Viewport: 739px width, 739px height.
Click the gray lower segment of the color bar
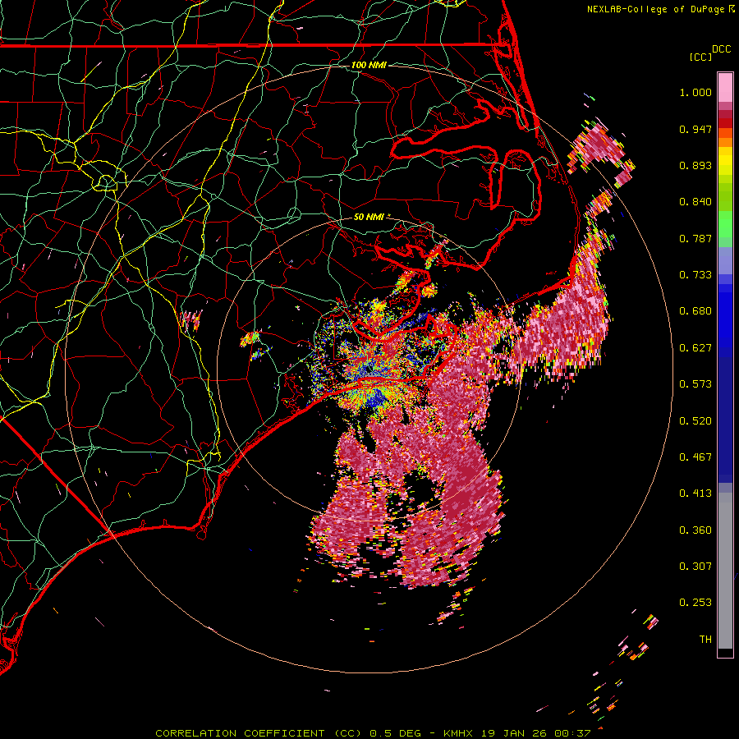[x=725, y=571]
